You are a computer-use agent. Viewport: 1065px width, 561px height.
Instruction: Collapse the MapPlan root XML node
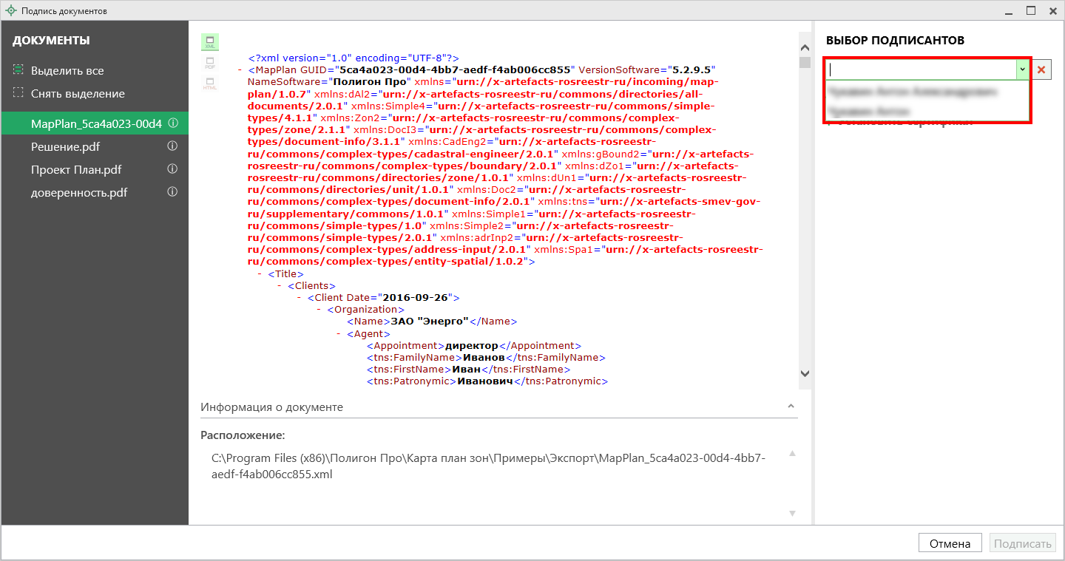(240, 70)
